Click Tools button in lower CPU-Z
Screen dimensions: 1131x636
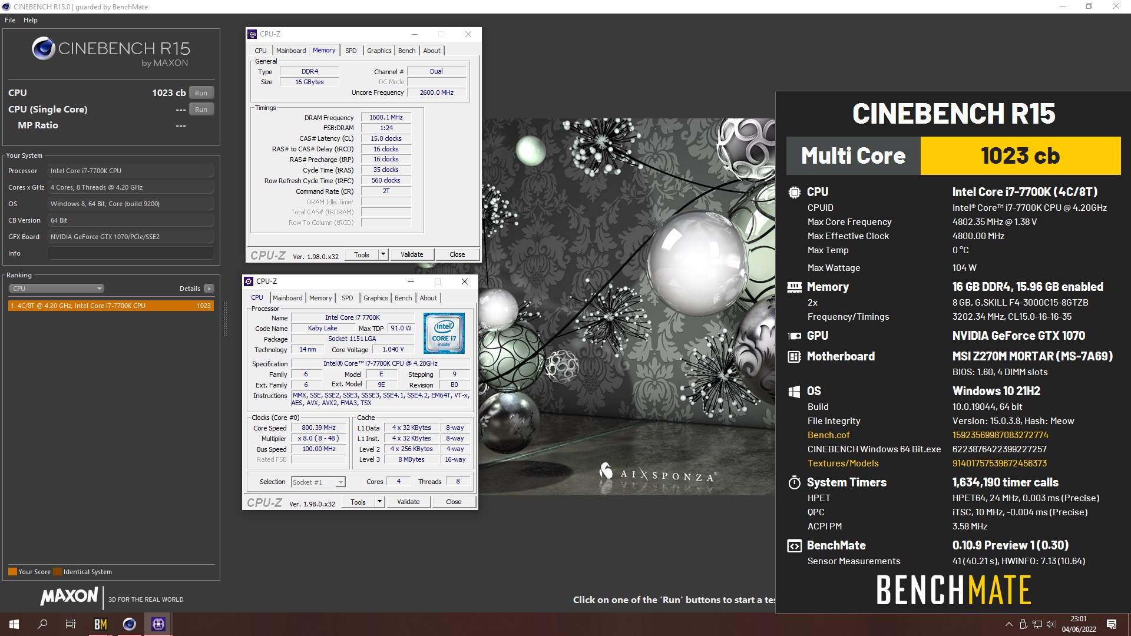[x=358, y=502]
